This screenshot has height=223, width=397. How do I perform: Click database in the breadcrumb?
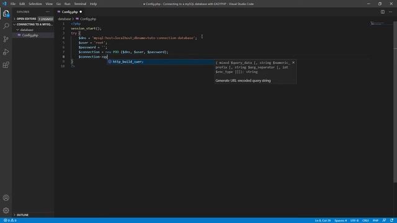click(x=65, y=19)
